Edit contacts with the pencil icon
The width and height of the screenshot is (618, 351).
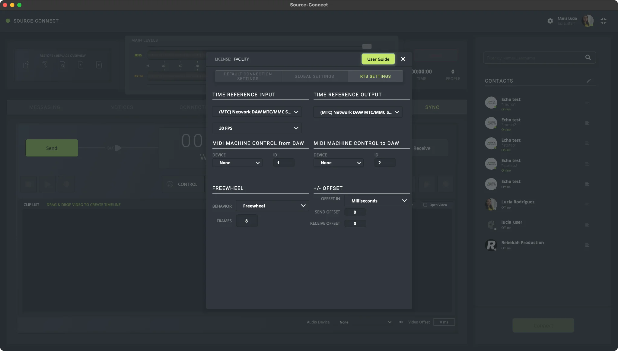[588, 81]
